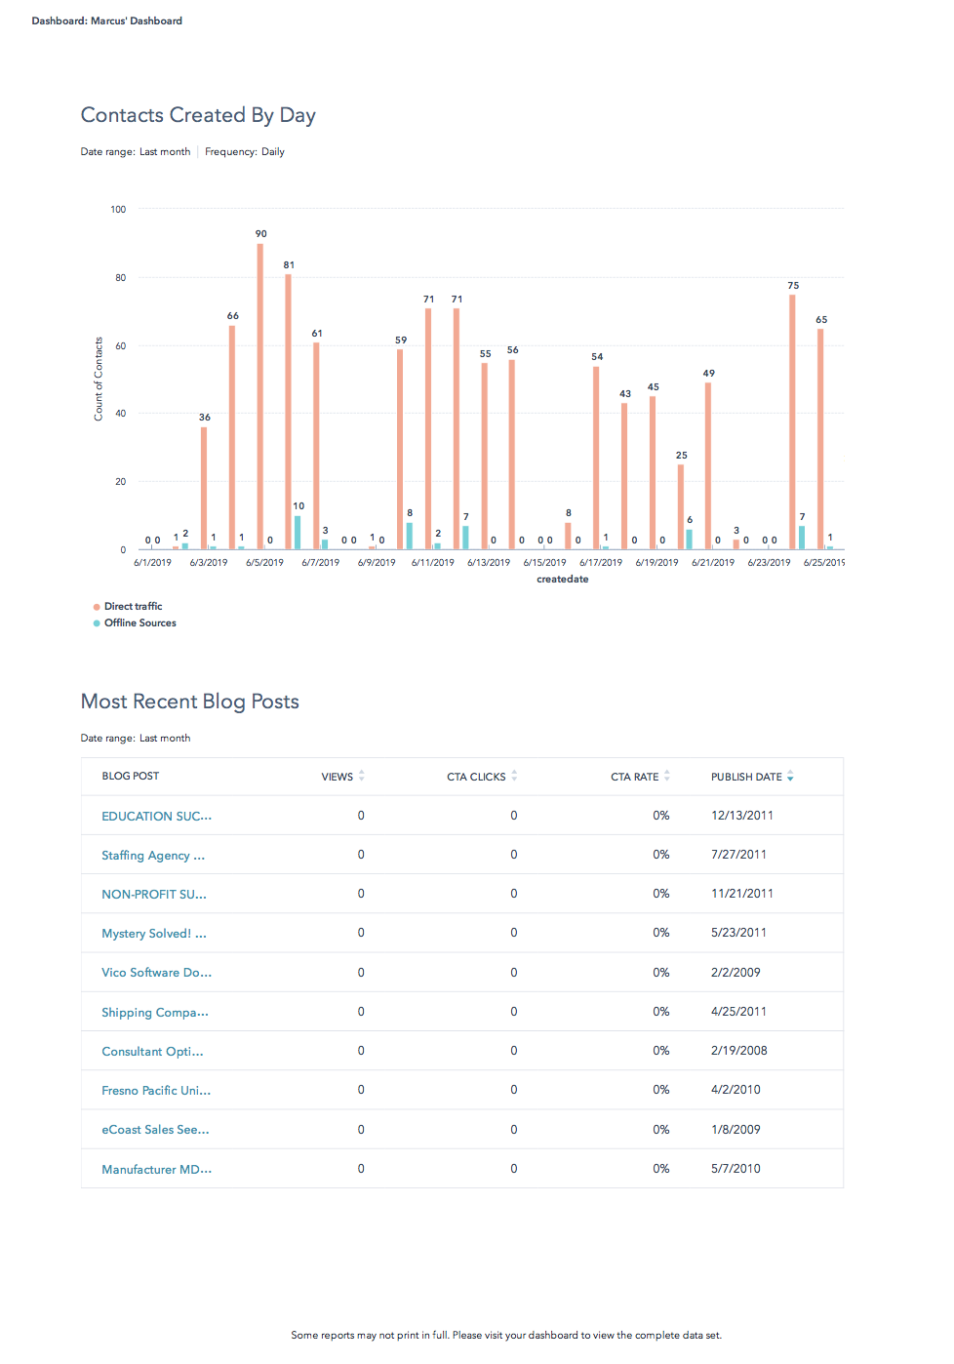
Task: Open the EDUCATION SUC... blog post
Action: tap(156, 817)
